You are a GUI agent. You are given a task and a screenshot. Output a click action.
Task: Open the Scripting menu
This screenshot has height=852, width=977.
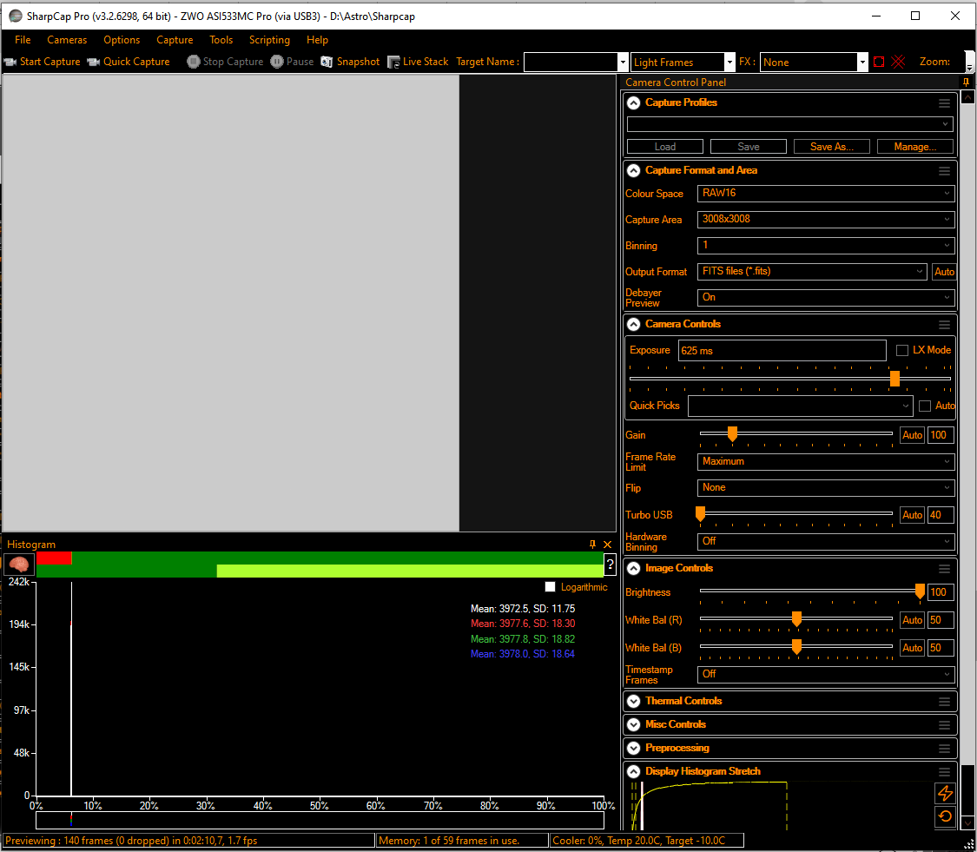[270, 40]
